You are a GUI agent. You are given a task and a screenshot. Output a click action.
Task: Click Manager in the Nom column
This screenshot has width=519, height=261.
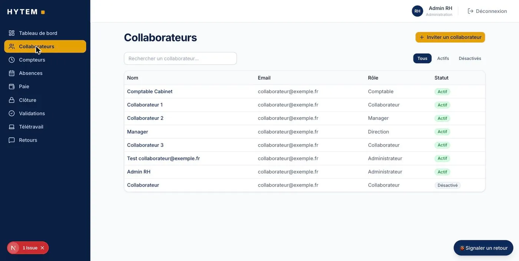138,132
